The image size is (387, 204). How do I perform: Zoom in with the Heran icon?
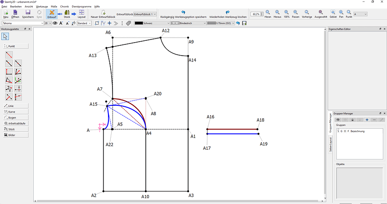tap(268, 13)
